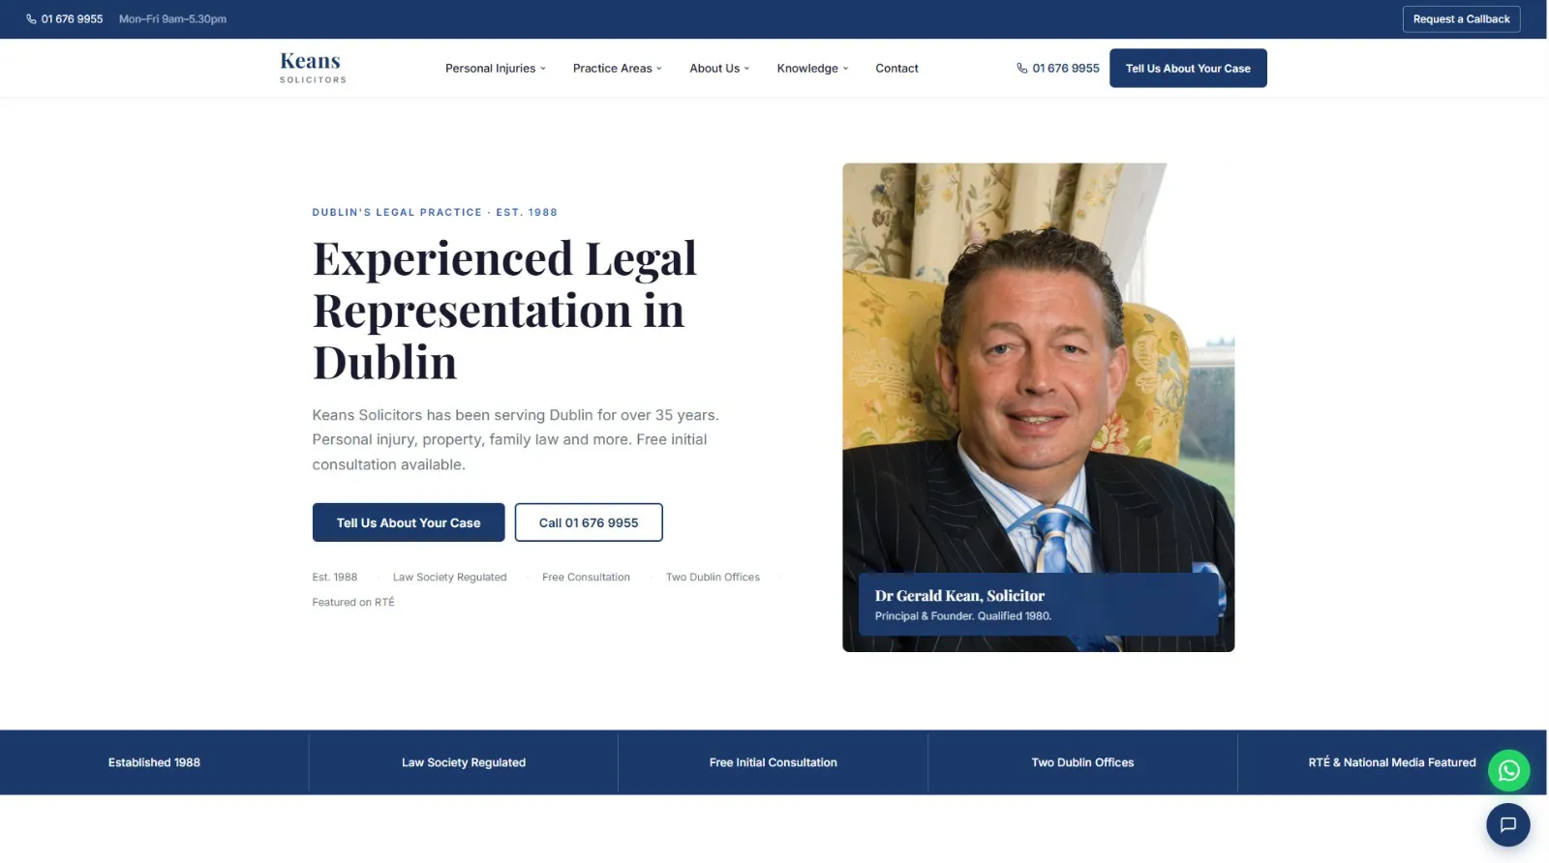
Task: Click Request a Callback button
Action: click(1461, 19)
